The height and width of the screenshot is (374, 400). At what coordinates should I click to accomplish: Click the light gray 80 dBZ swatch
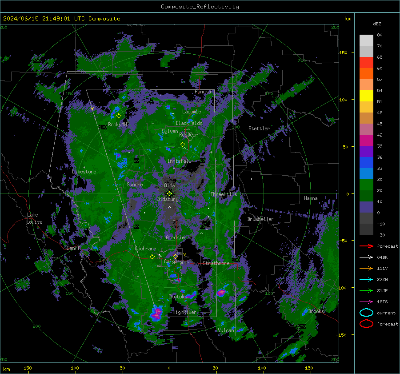[366, 40]
